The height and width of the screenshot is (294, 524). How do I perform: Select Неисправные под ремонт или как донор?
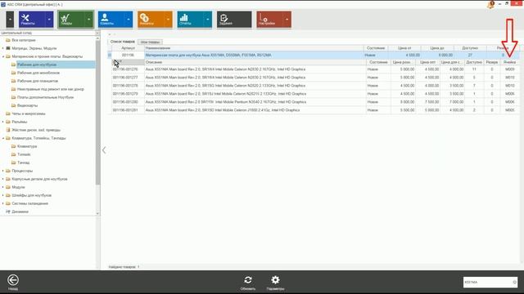51,89
